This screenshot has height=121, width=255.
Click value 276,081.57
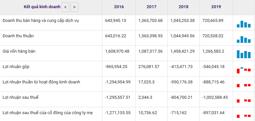pos(149,67)
